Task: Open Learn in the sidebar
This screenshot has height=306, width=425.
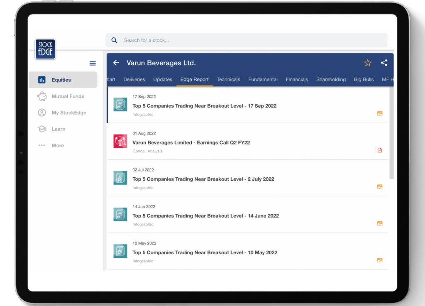Action: pyautogui.click(x=63, y=129)
